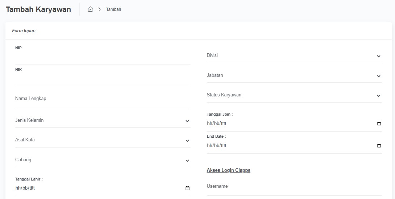Expand the Jenis Kelamin dropdown
This screenshot has height=199, width=395.
point(103,120)
